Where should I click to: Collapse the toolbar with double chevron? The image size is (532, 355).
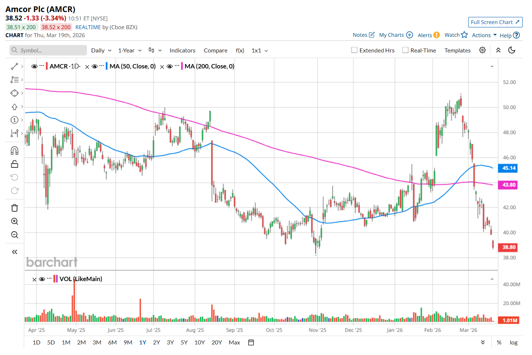click(x=499, y=50)
